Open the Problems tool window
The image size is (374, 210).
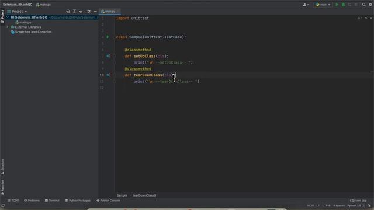(x=32, y=201)
